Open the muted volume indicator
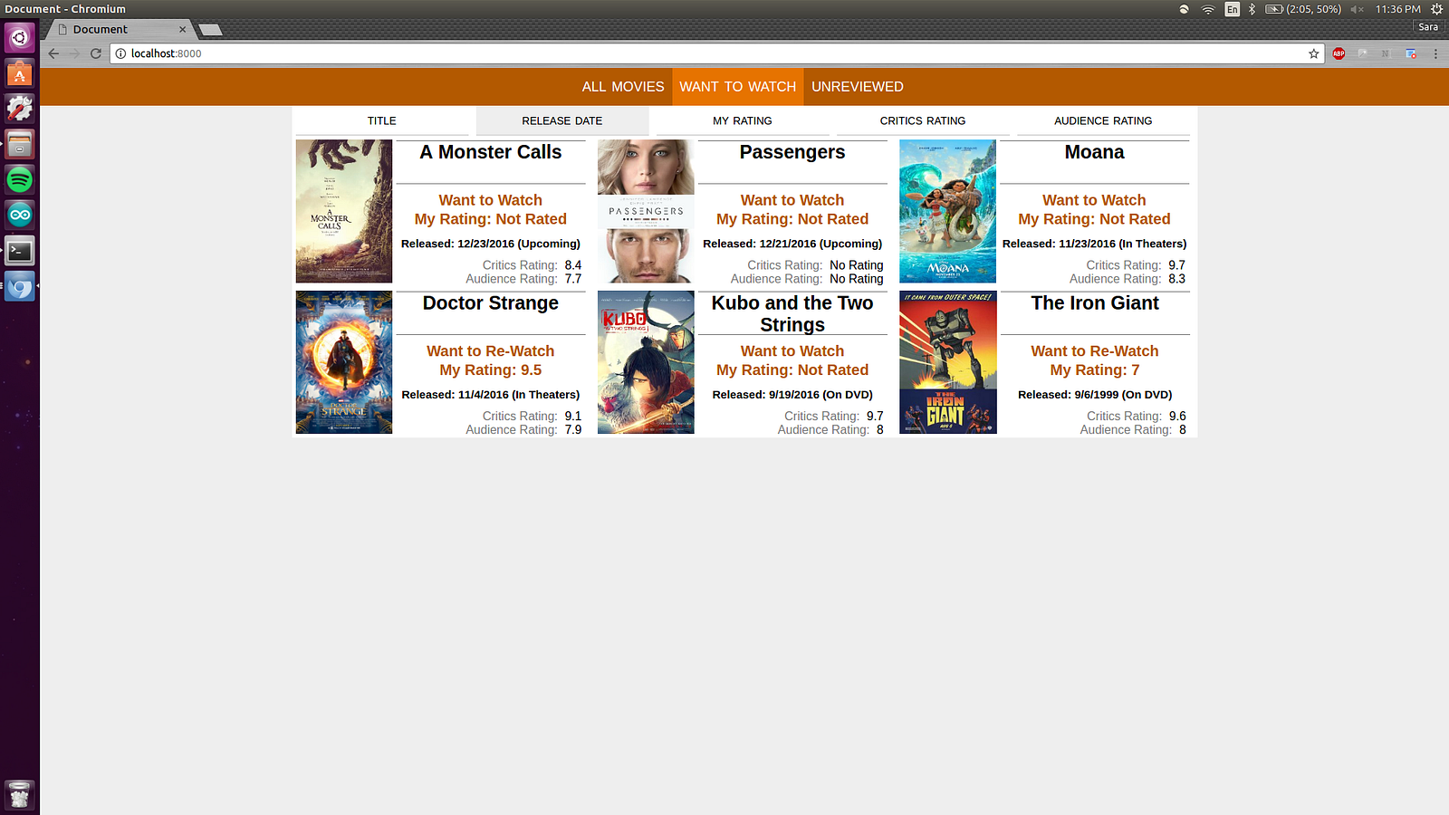Image resolution: width=1449 pixels, height=815 pixels. [1357, 9]
